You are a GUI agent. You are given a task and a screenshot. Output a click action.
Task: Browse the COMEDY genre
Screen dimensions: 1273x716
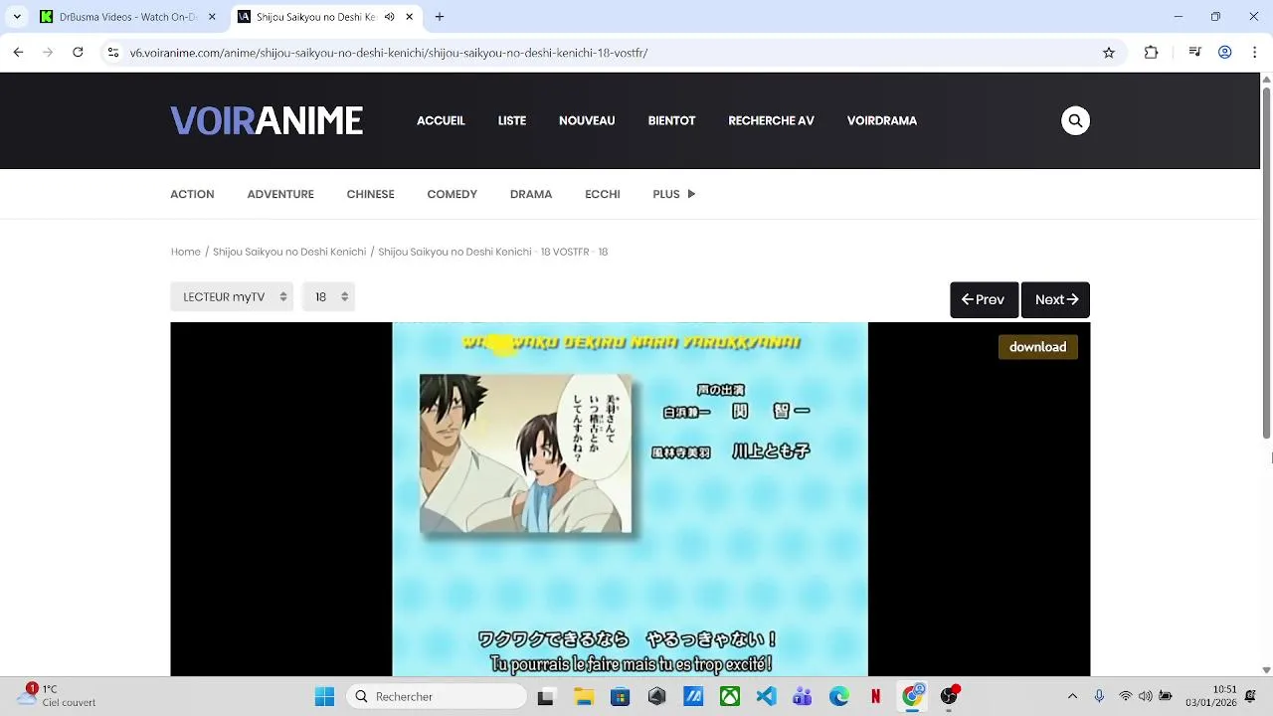tap(452, 194)
